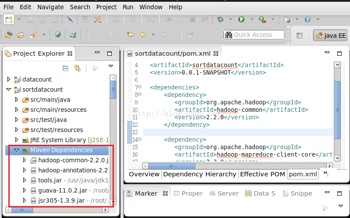The image size is (350, 218).
Task: Click the Debug bug icon
Action: tap(220, 19)
